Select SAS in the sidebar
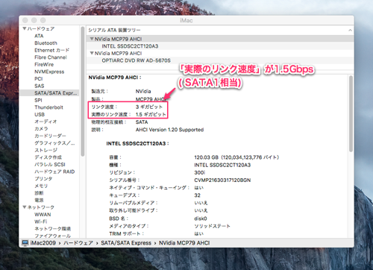This screenshot has height=270, width=373. (x=40, y=86)
